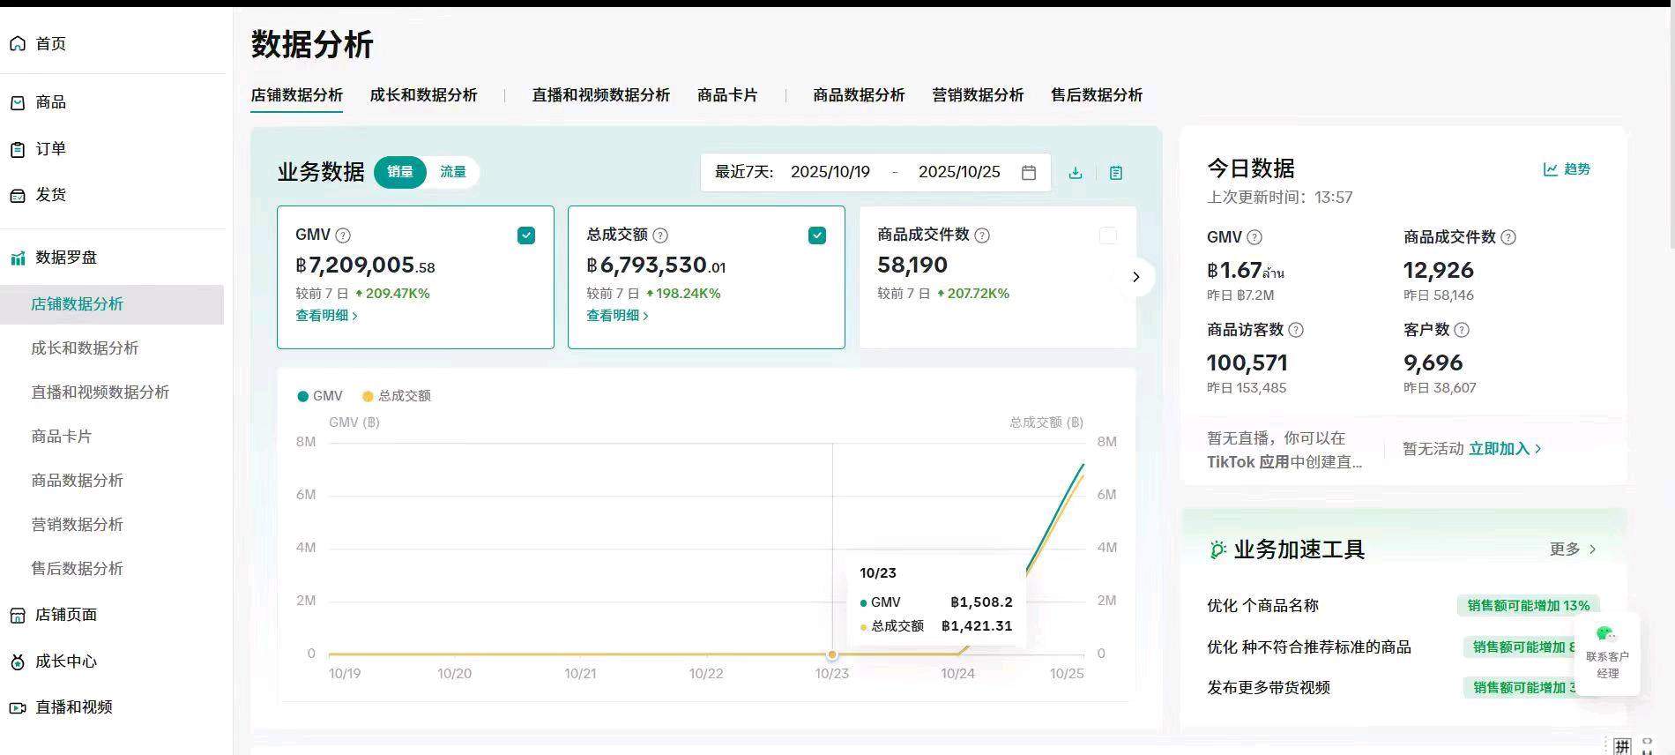This screenshot has width=1675, height=755.
Task: Open the calendar icon in date range picker
Action: [1028, 172]
